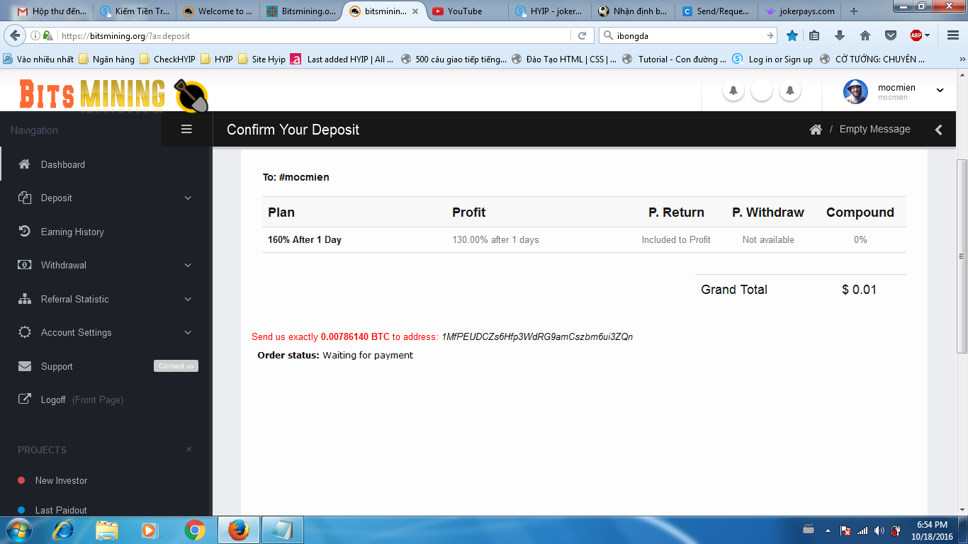Click the bitcoin deposit address text
The image size is (968, 544).
pyautogui.click(x=537, y=336)
